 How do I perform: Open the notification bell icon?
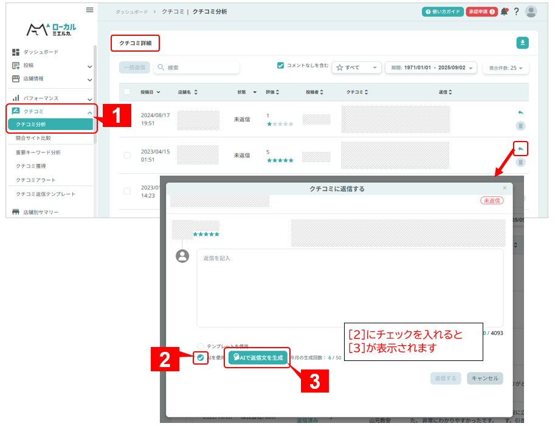pyautogui.click(x=504, y=12)
